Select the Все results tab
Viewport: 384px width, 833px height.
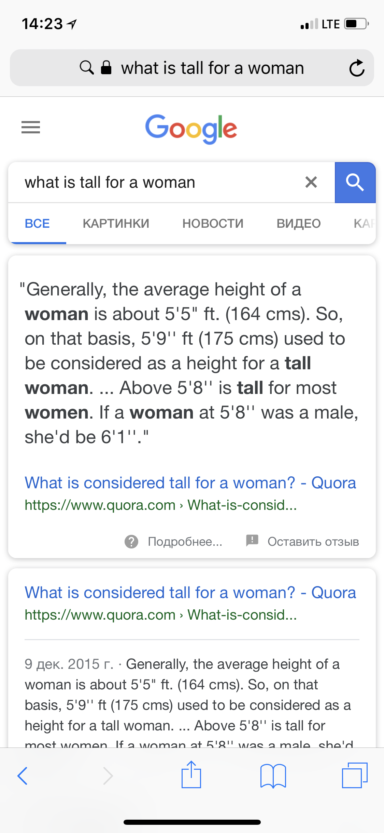coord(37,224)
